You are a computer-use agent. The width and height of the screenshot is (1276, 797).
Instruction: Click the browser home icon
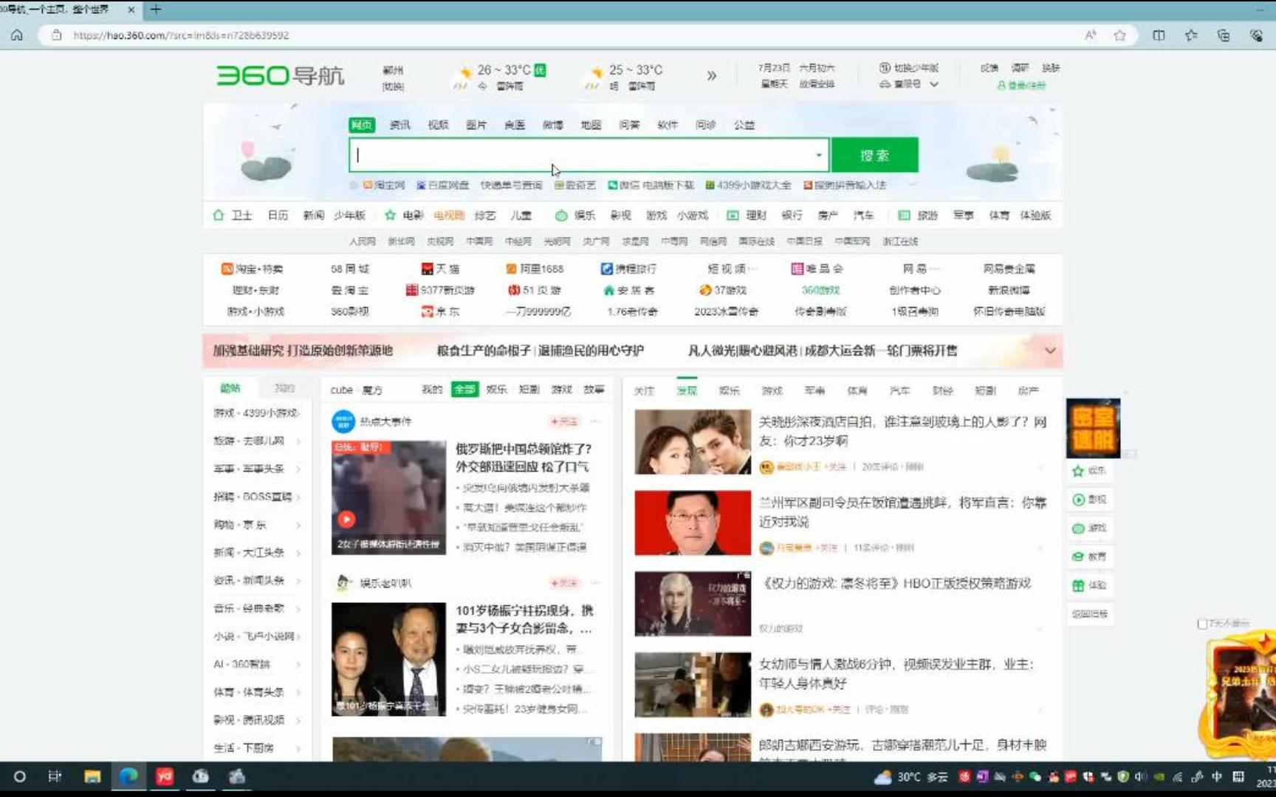pos(17,35)
